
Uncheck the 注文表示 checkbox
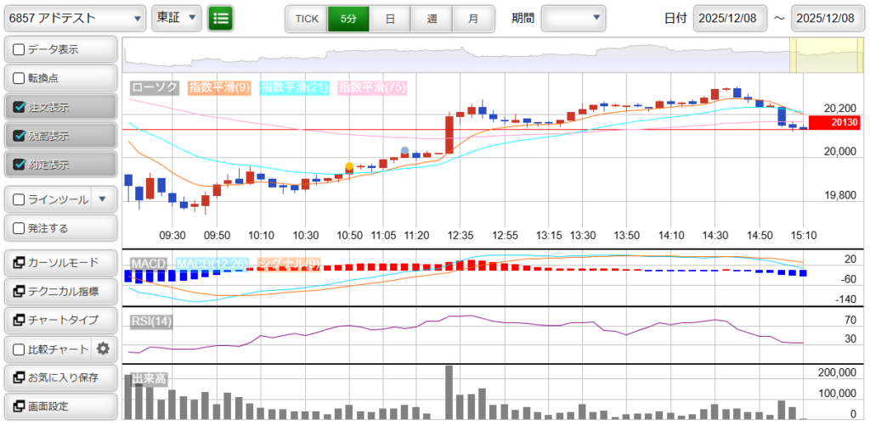click(19, 108)
